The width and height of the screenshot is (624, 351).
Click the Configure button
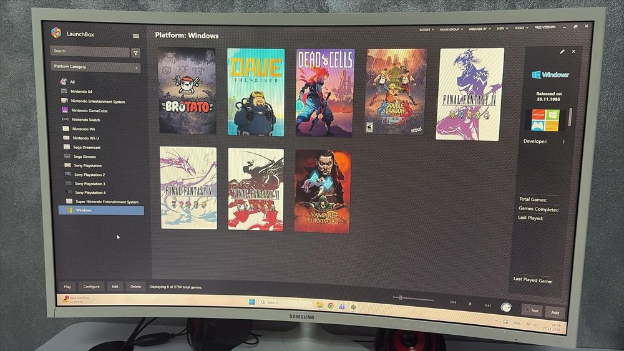coord(91,286)
